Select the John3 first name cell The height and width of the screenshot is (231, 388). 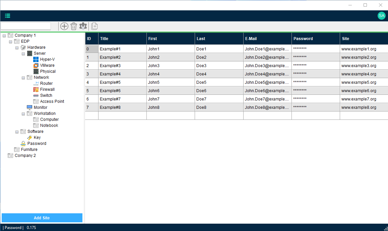pos(171,65)
